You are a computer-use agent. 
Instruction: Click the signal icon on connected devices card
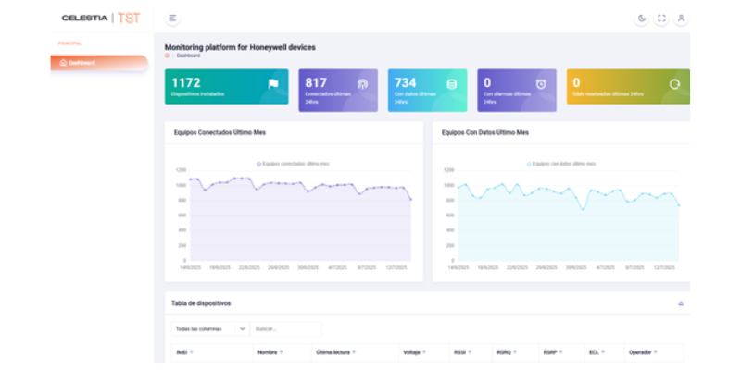point(362,84)
